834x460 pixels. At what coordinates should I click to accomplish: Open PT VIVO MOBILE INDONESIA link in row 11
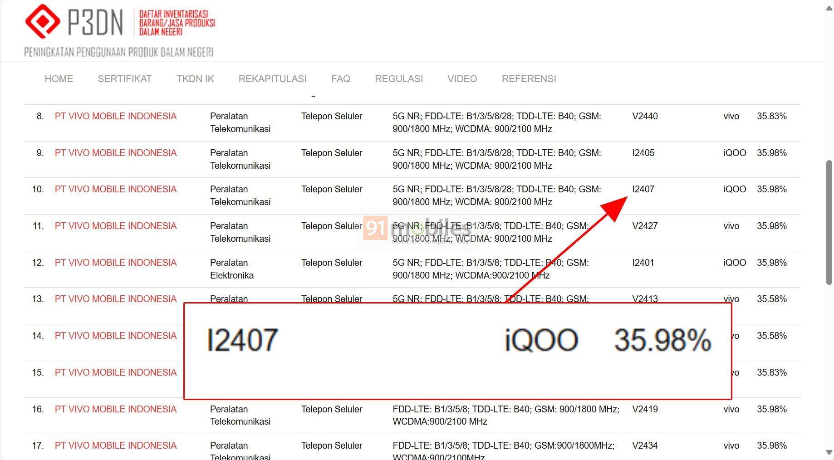(x=116, y=226)
